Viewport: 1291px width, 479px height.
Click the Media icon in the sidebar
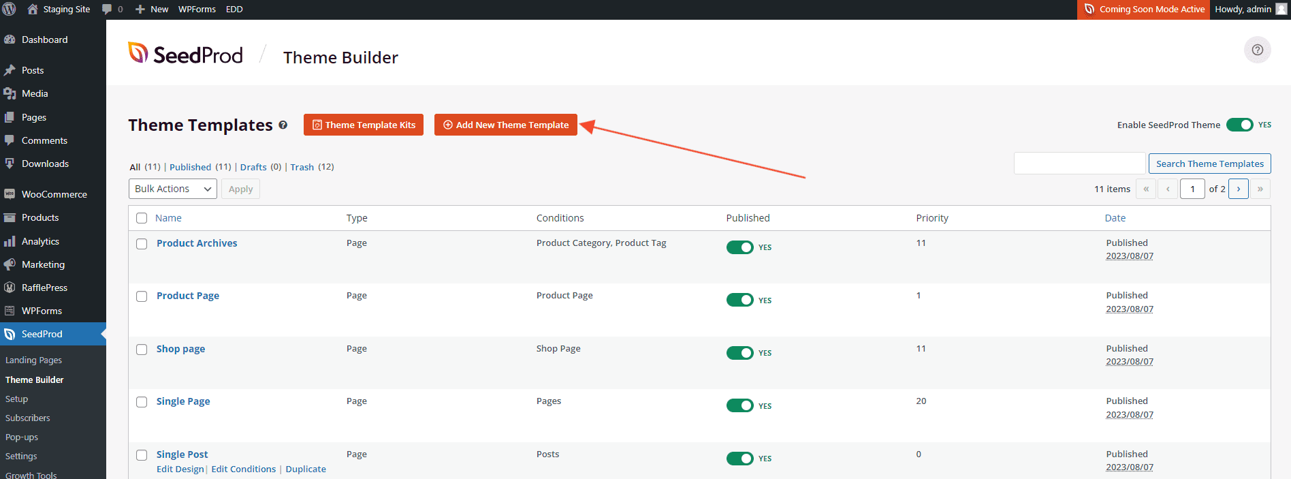(10, 93)
